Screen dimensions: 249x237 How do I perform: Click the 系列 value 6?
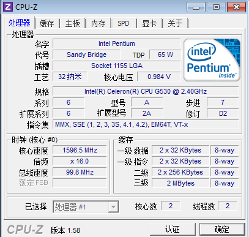coord(69,102)
